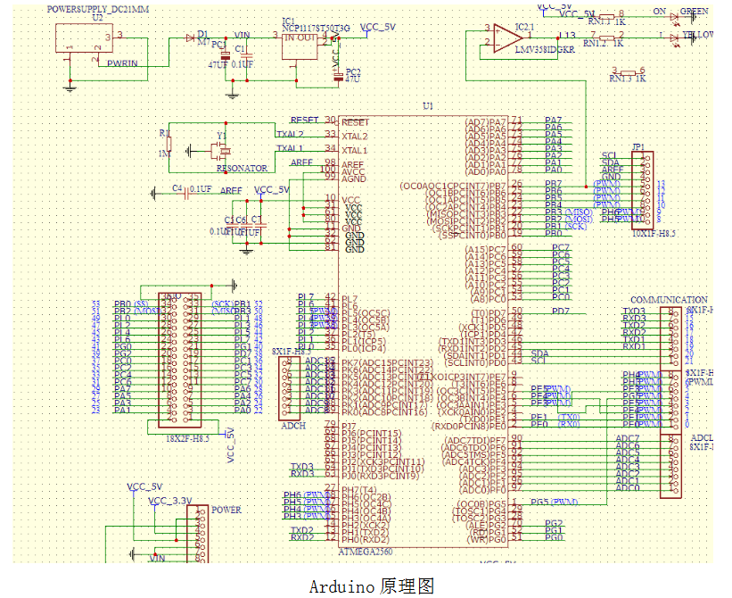Click the PJ2(XCK3PCINT11) pin name
Image resolution: width=732 pixels, height=598 pixels.
(383, 461)
